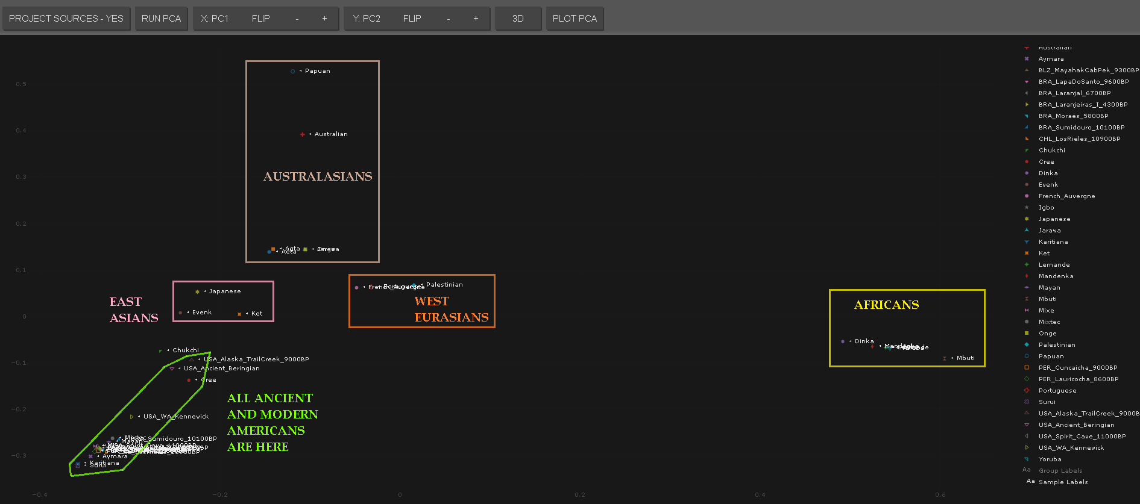Click the Mbuti data point in plot
The width and height of the screenshot is (1140, 504).
945,358
